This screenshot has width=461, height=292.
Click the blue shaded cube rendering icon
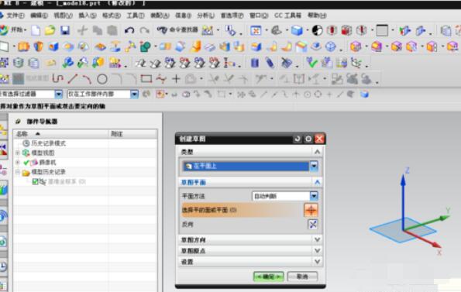(297, 30)
